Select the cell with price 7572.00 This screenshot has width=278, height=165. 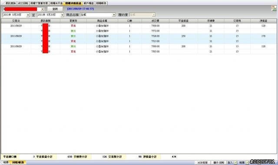click(x=156, y=31)
